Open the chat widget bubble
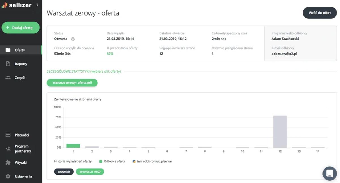The width and height of the screenshot is (340, 183). click(330, 173)
